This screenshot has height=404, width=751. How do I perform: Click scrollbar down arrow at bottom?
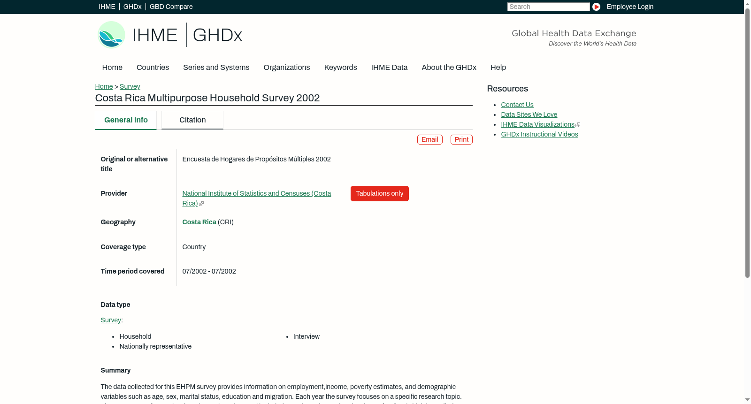747,400
